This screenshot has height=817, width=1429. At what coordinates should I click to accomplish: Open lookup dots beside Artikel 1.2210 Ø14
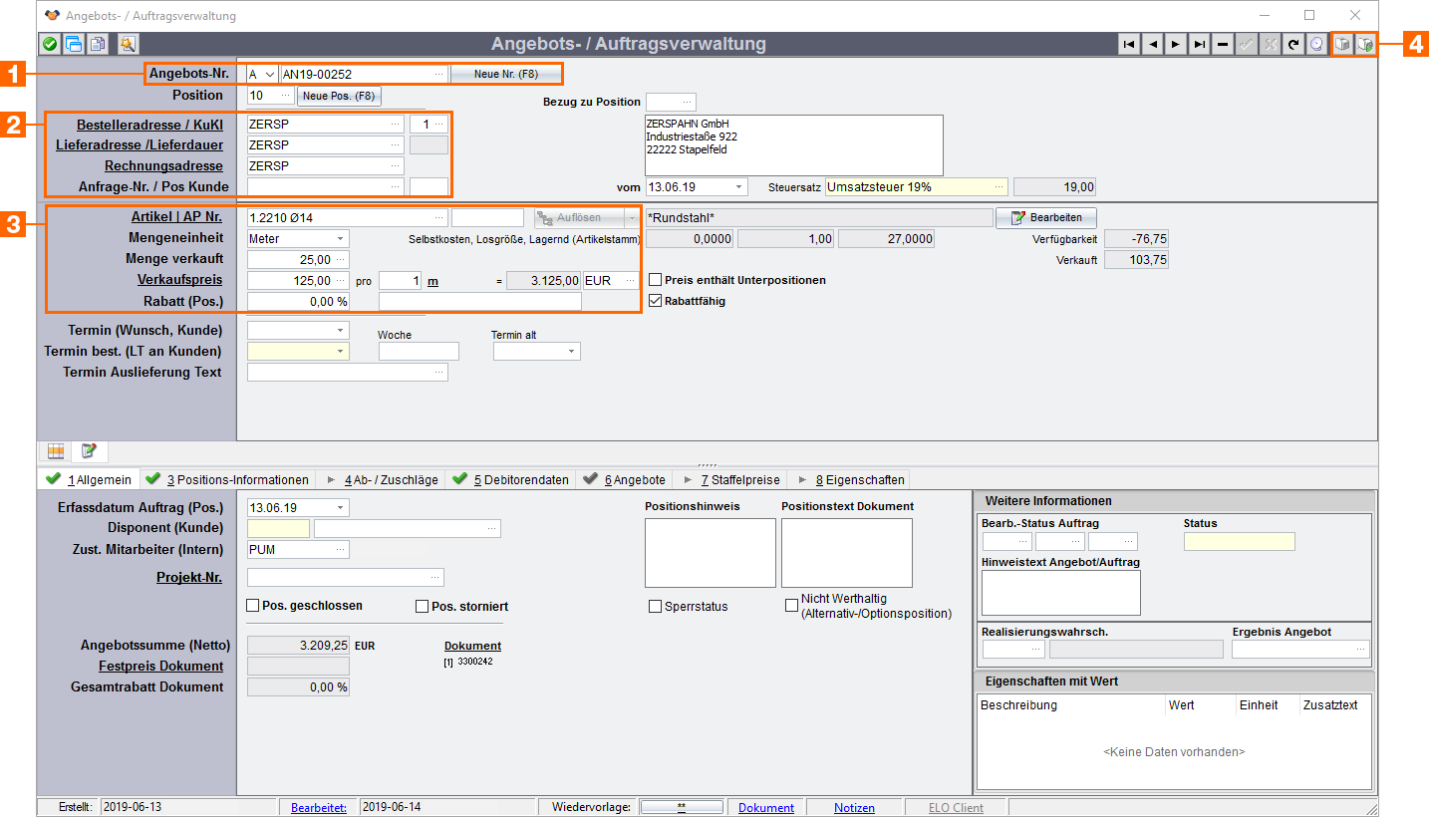point(439,217)
